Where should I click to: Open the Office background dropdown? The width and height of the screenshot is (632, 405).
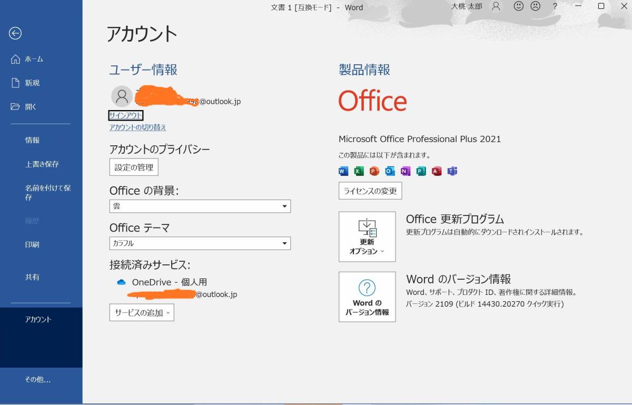200,206
